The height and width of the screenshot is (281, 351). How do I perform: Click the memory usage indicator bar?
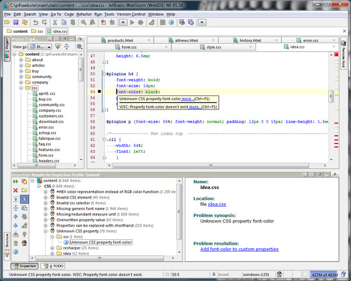tap(324, 274)
